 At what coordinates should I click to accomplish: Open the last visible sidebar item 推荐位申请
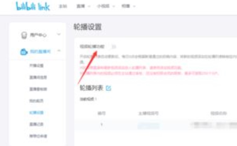[38, 136]
